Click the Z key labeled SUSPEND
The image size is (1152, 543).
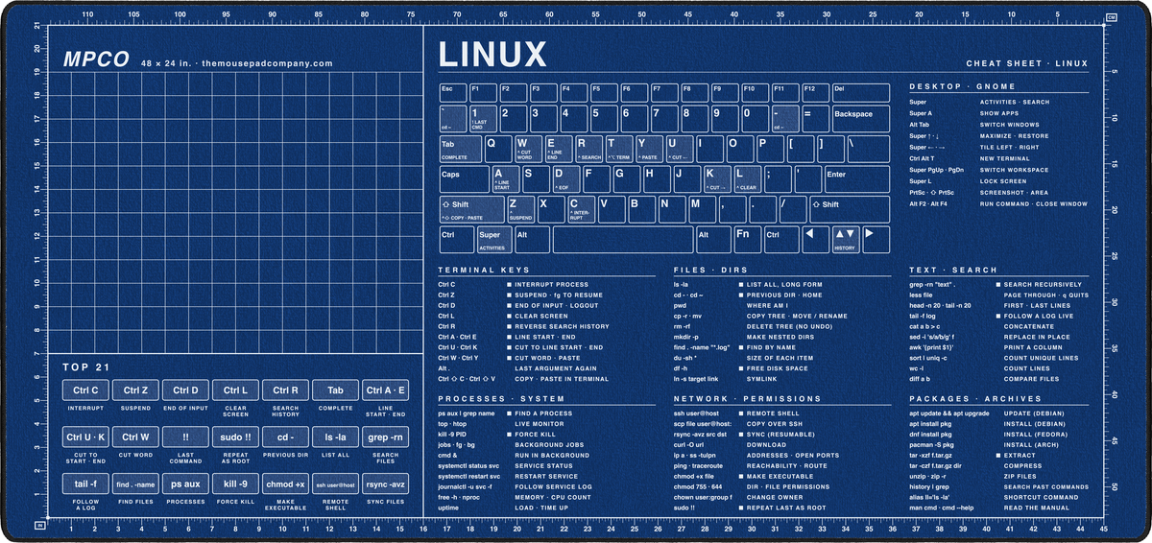[520, 209]
